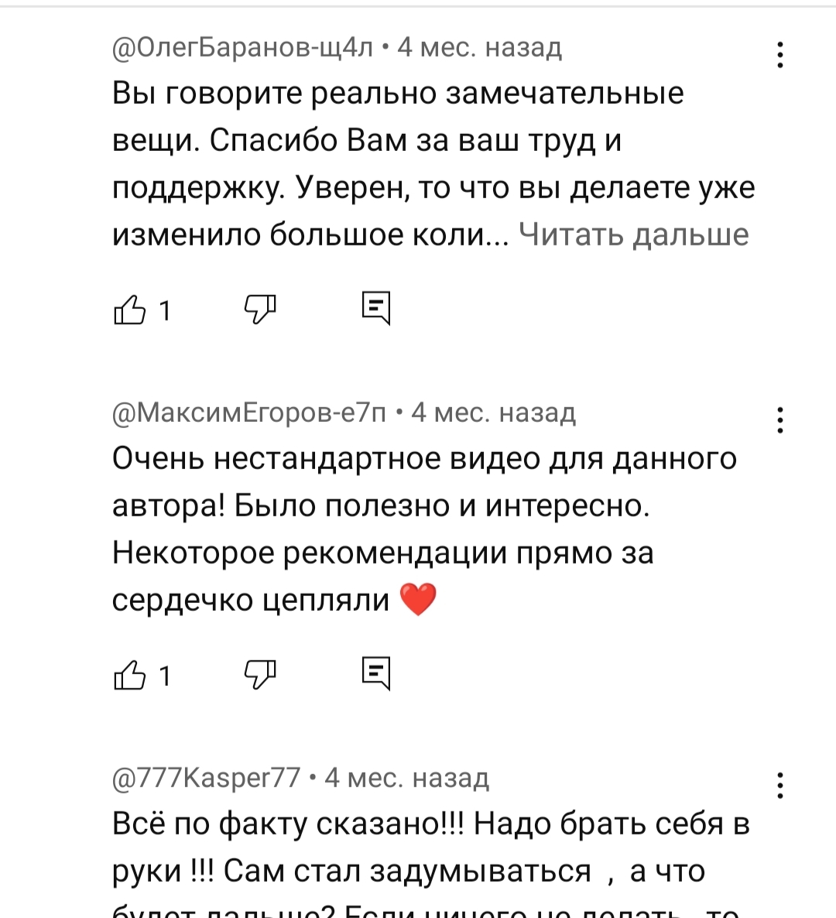
Task: Click the comment text "Вы говорите реально замечательные"
Action: (398, 94)
